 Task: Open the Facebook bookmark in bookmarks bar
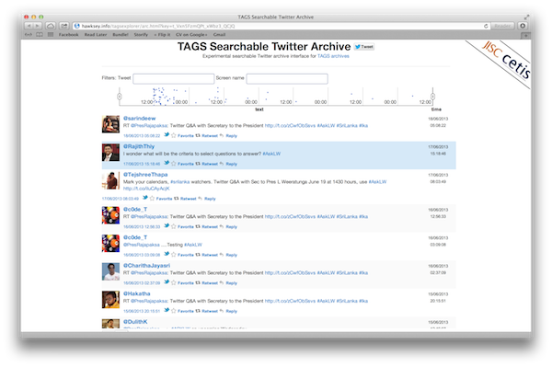(x=69, y=34)
